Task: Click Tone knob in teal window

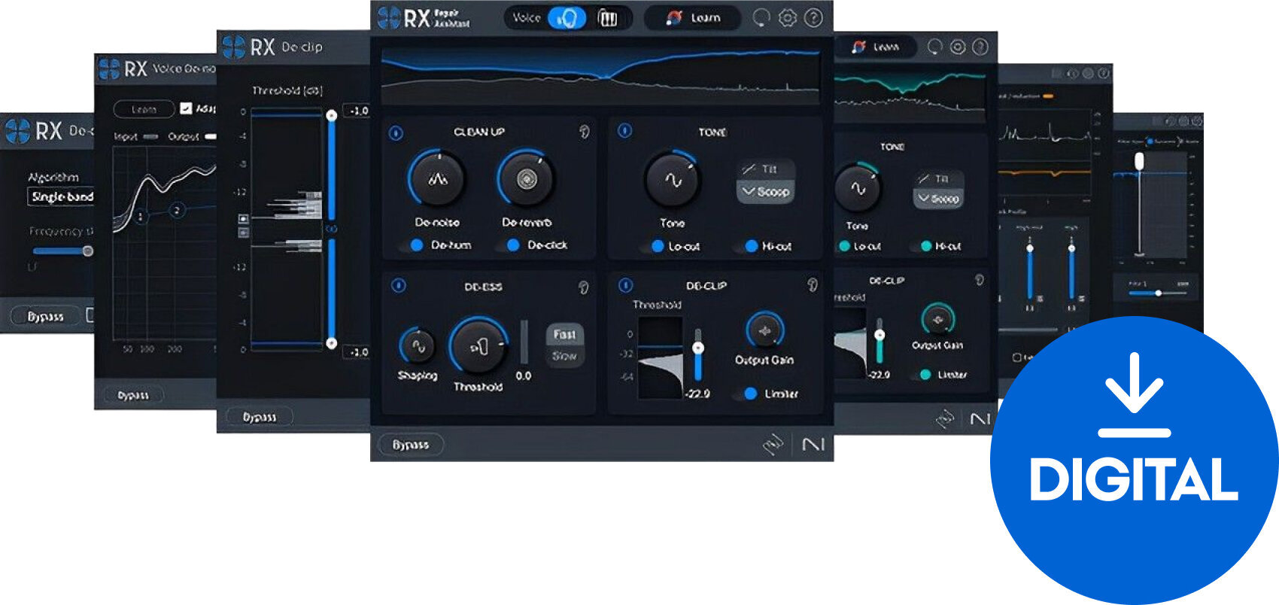Action: tap(857, 188)
